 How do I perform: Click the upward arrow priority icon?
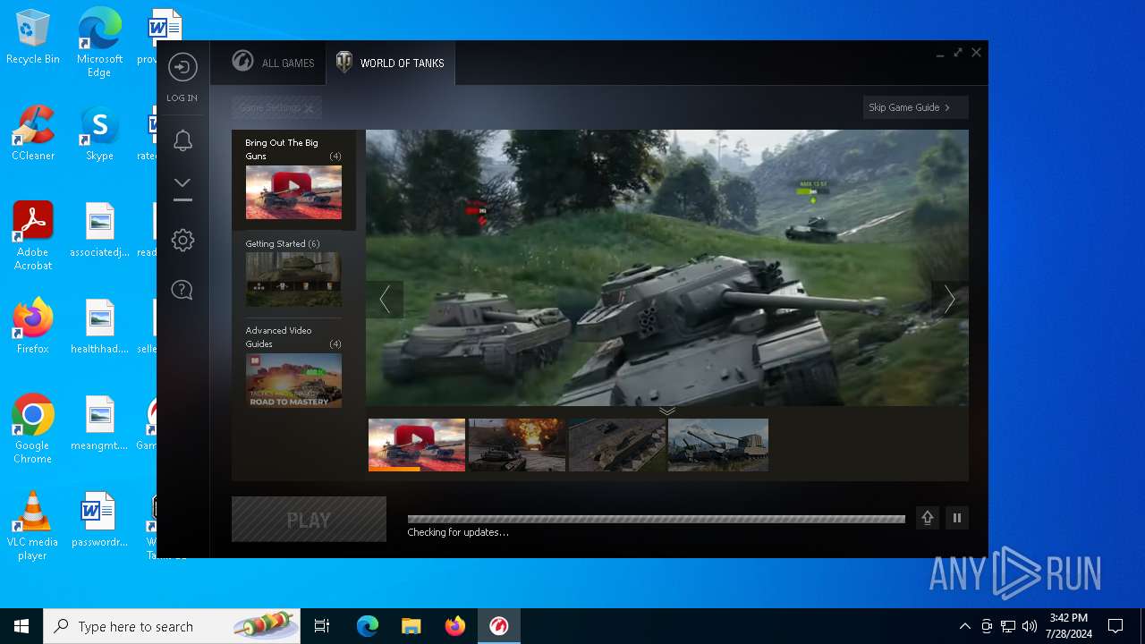point(928,518)
